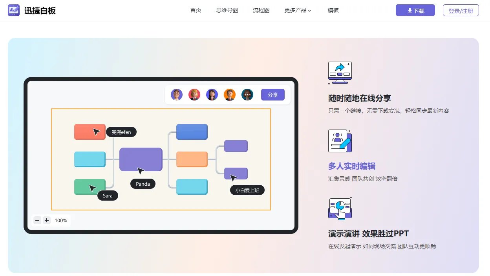490x276 pixels.
Task: Click the rightmost dark-haired collaborator avatar
Action: pyautogui.click(x=247, y=94)
